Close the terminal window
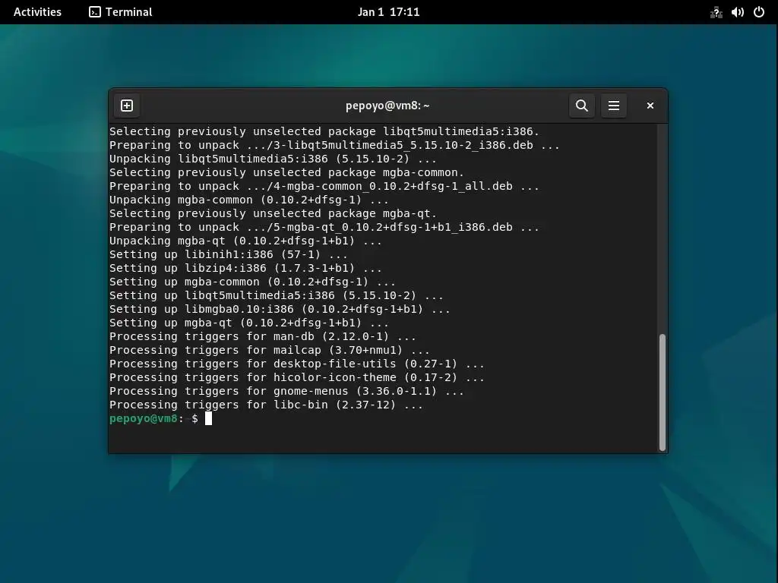Image resolution: width=778 pixels, height=583 pixels. [x=650, y=106]
